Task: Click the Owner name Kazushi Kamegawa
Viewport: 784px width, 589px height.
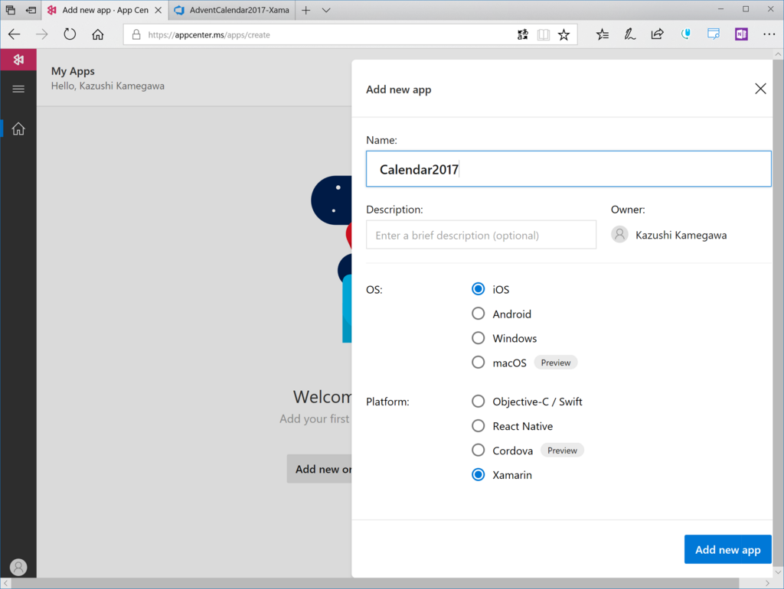Action: 681,236
